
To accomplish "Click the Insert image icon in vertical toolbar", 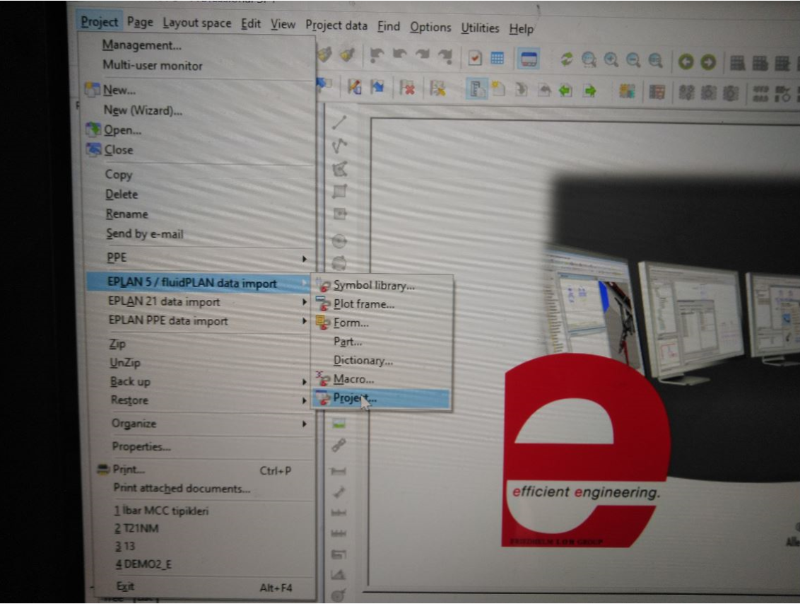I will (339, 423).
